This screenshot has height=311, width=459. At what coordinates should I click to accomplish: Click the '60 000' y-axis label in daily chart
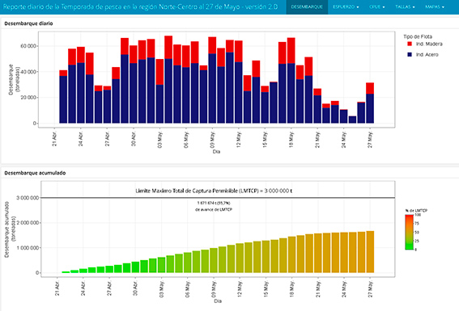click(28, 46)
